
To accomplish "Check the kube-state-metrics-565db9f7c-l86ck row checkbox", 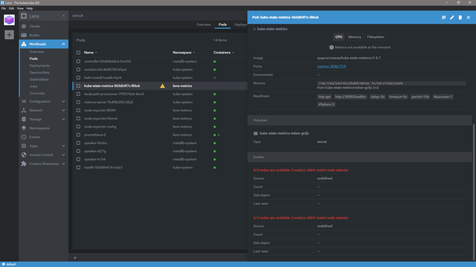I will coord(78,86).
